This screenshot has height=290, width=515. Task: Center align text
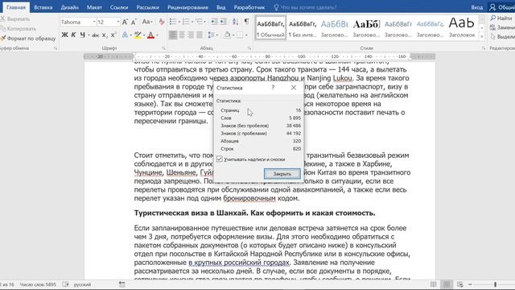pos(182,35)
